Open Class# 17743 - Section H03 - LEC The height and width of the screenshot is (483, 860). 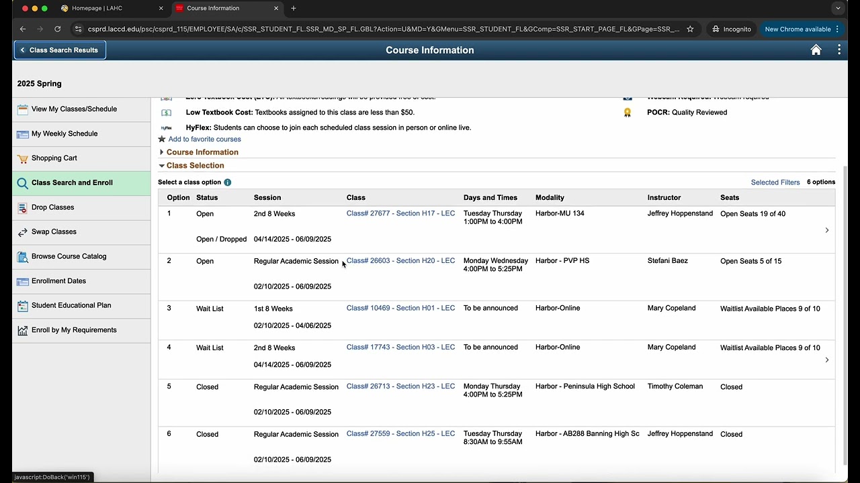400,347
